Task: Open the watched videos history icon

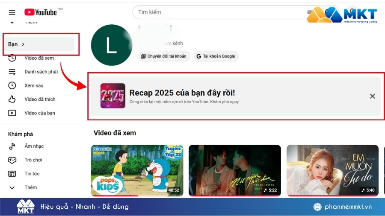Action: coord(12,58)
